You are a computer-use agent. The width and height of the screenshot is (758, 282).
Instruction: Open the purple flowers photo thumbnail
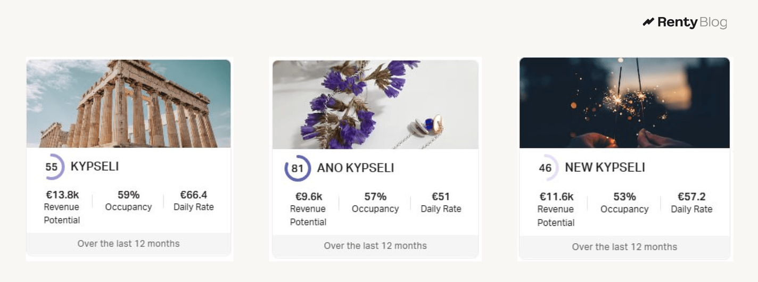pyautogui.click(x=375, y=104)
